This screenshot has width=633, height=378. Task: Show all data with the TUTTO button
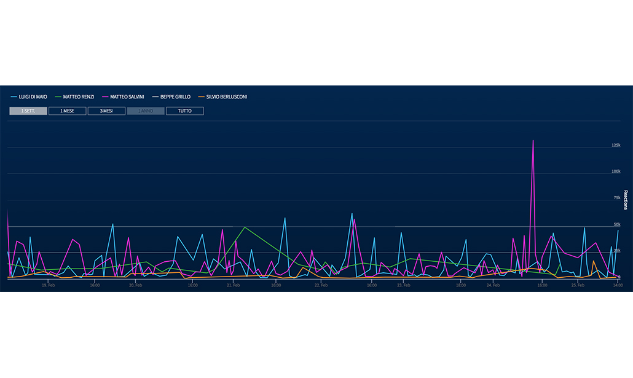click(184, 111)
